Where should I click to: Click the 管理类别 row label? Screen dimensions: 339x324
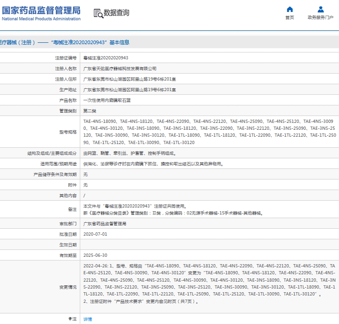click(x=68, y=111)
